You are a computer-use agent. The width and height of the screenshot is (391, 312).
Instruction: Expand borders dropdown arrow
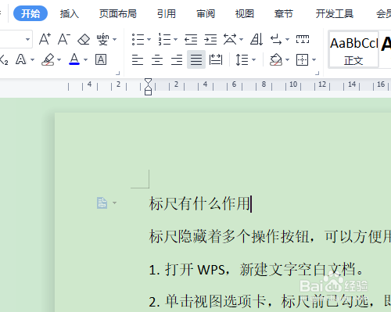(314, 60)
